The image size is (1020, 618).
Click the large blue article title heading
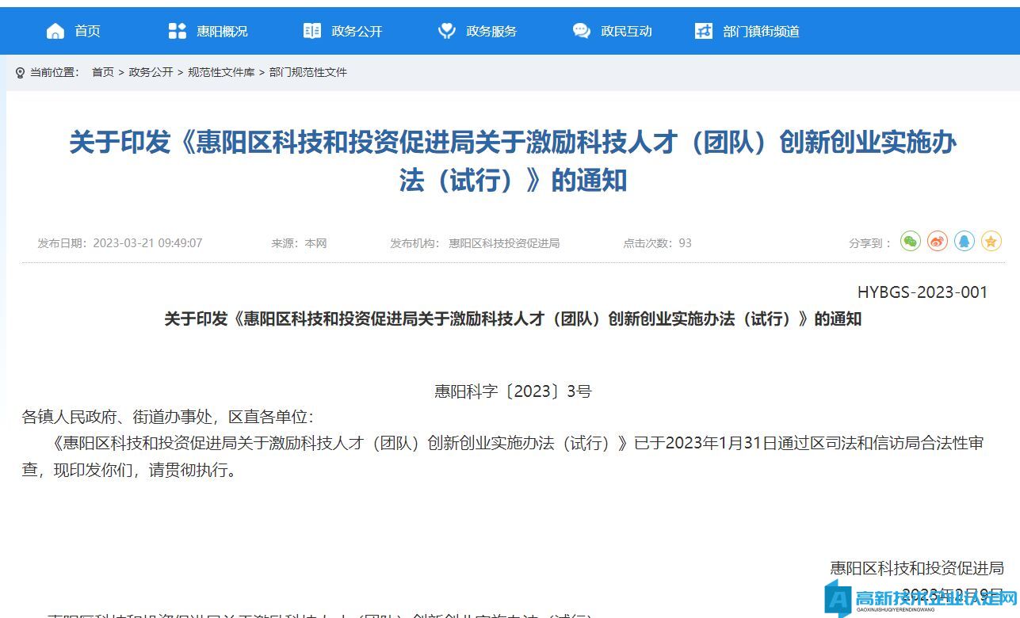pos(513,162)
